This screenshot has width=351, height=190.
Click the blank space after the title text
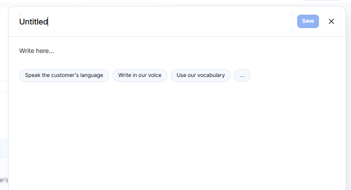coord(170,21)
